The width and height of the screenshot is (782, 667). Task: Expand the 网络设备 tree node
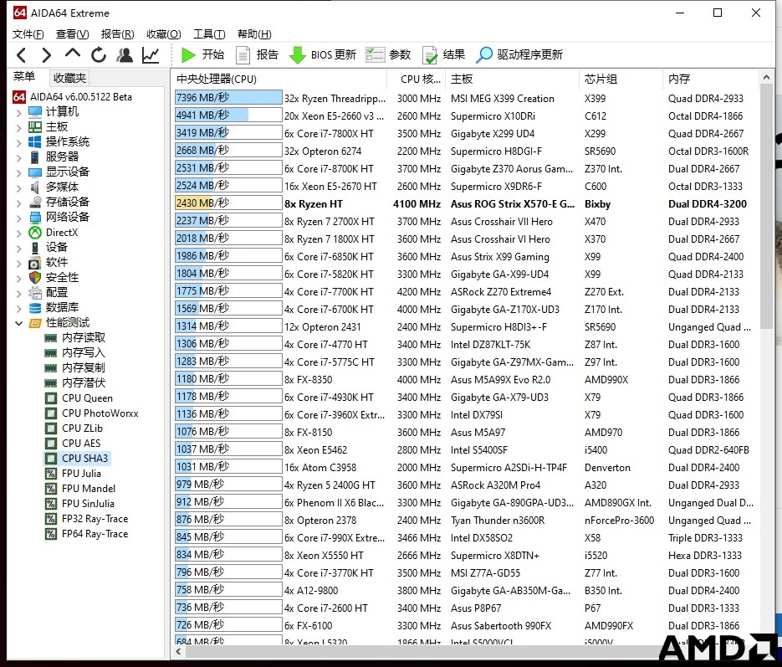[19, 218]
